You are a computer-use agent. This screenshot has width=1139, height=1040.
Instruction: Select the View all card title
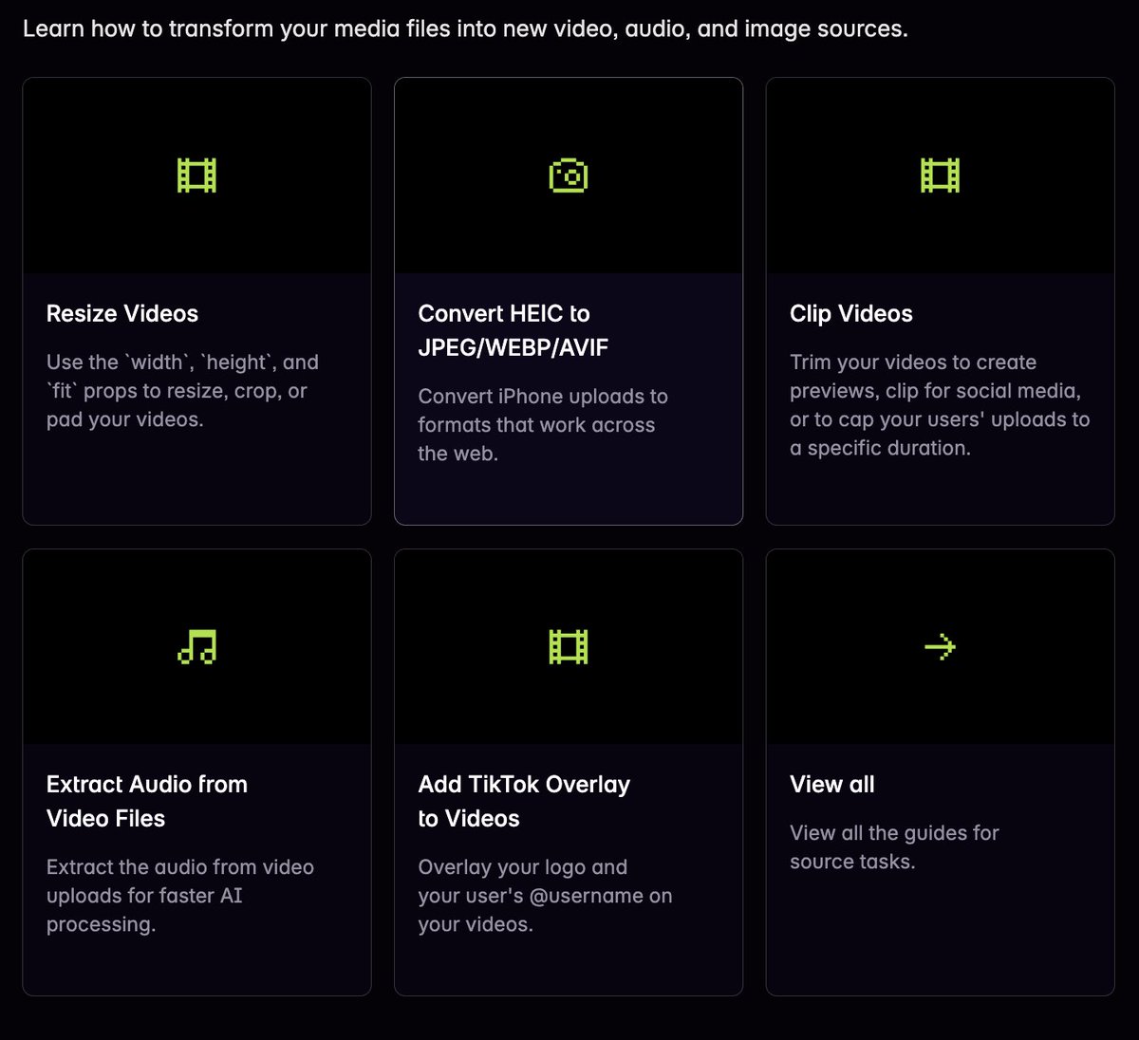click(x=832, y=784)
